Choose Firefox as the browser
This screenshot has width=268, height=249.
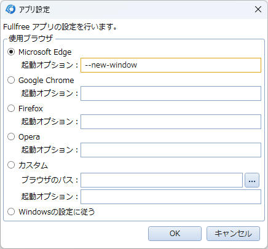(11, 108)
